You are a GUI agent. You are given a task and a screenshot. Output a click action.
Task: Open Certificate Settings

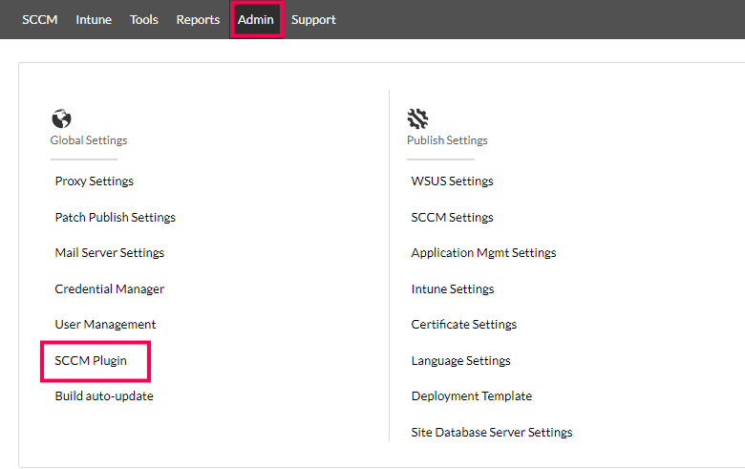(x=464, y=325)
